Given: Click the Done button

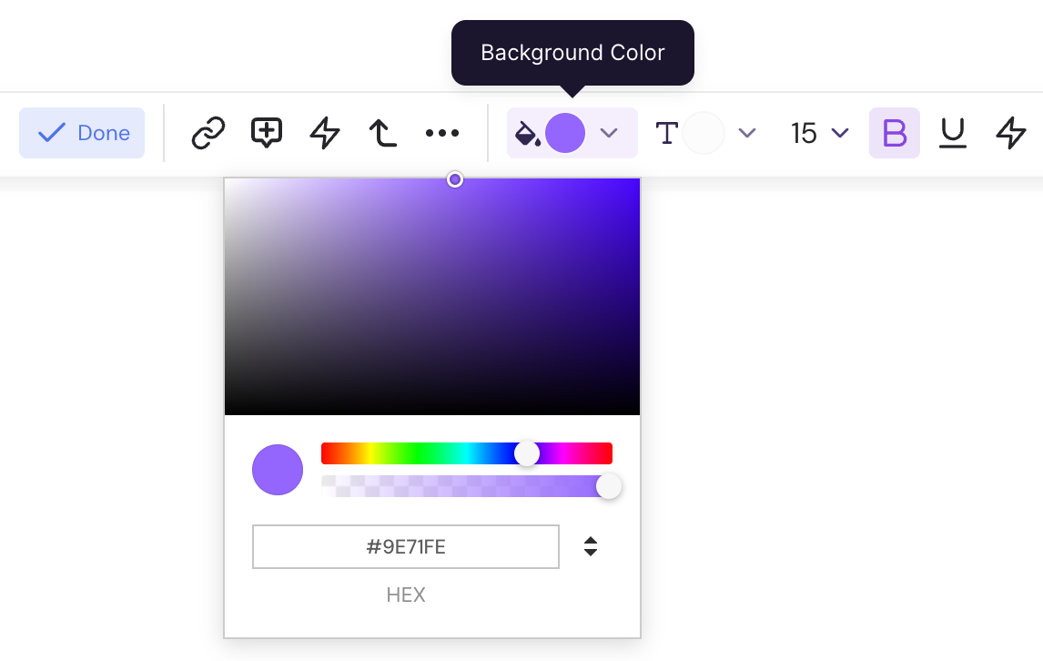Looking at the screenshot, I should [x=82, y=133].
